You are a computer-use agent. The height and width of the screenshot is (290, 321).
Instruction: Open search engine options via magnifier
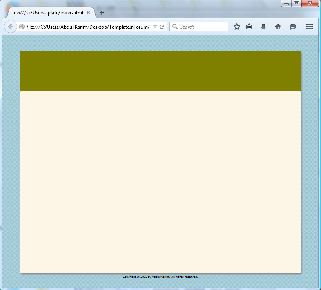click(x=175, y=27)
